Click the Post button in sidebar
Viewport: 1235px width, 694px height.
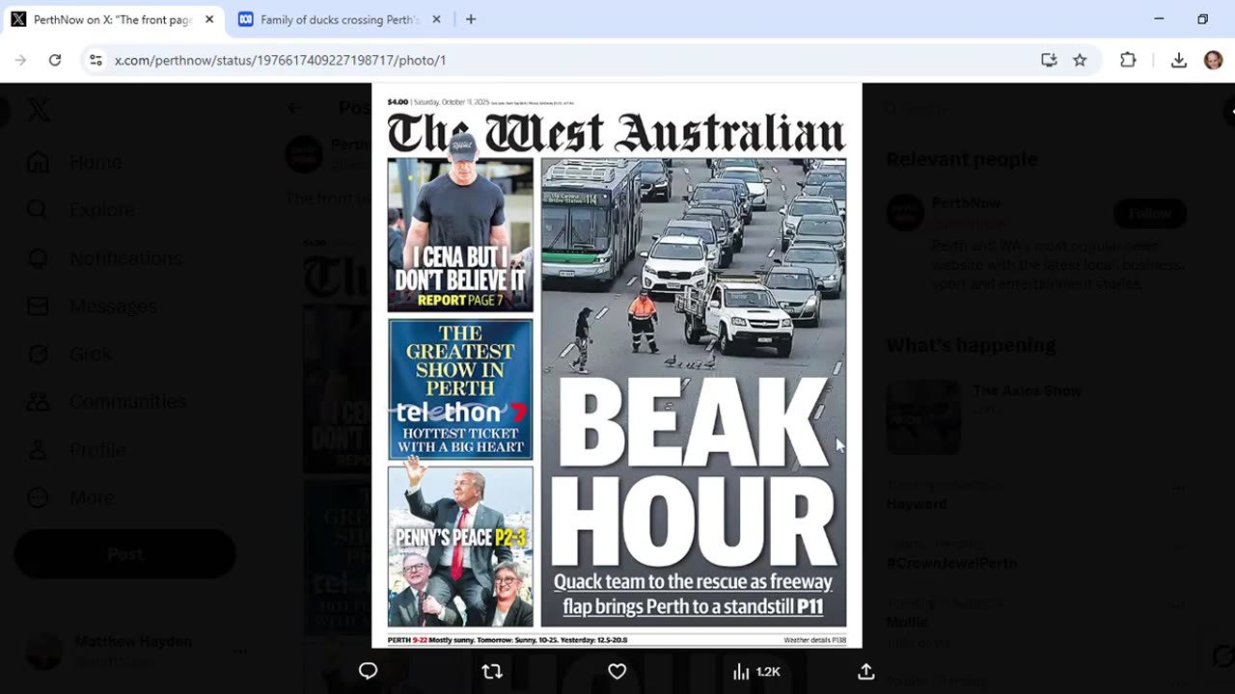point(124,554)
